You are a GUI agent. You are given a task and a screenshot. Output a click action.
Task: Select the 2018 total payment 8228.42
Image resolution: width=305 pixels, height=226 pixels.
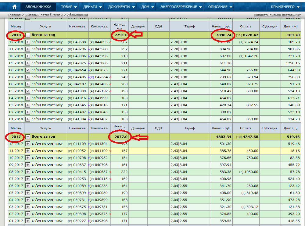tap(250, 35)
